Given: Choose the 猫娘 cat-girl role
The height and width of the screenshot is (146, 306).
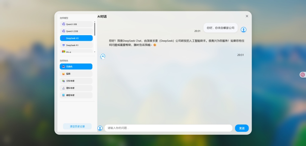Looking at the screenshot, I should click(x=76, y=74).
